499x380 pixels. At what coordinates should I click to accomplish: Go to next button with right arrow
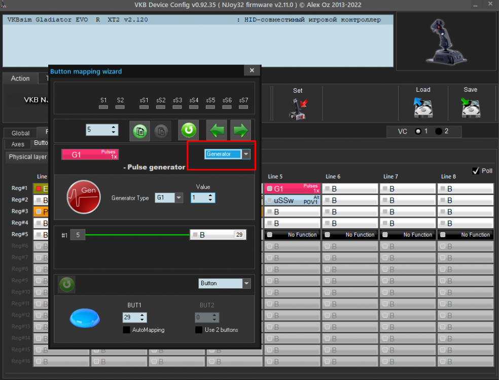pos(240,130)
